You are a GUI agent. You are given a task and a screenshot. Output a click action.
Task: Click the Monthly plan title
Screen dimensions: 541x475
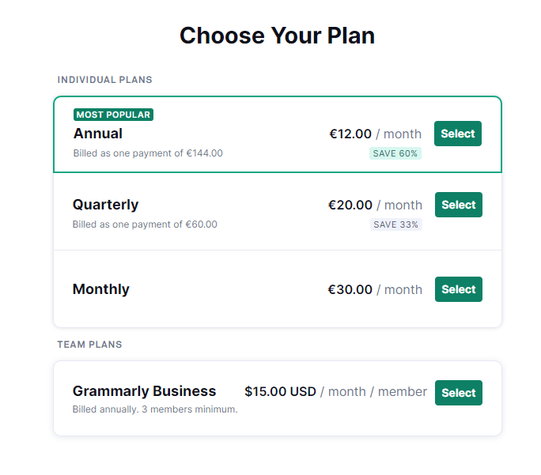click(x=101, y=289)
